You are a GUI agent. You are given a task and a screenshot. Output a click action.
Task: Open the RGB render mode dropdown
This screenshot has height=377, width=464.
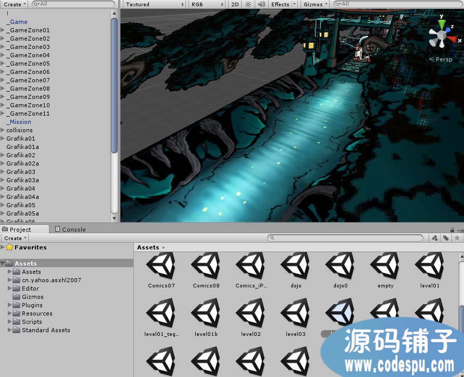tap(207, 4)
